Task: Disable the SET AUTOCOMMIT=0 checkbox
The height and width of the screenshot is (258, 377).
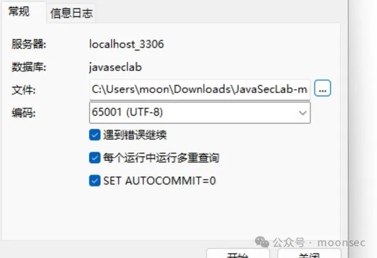Action: (95, 180)
